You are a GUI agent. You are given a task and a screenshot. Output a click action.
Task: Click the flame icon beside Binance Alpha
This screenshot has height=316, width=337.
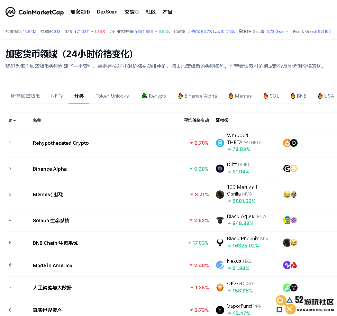pyautogui.click(x=181, y=96)
